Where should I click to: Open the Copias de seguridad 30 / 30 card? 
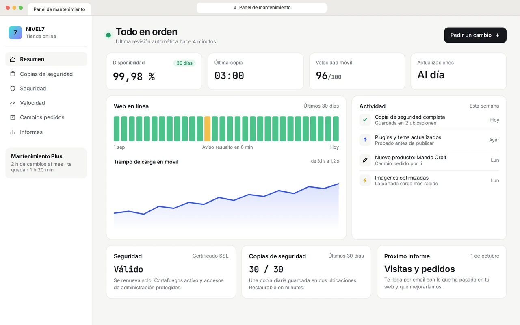pyautogui.click(x=306, y=272)
